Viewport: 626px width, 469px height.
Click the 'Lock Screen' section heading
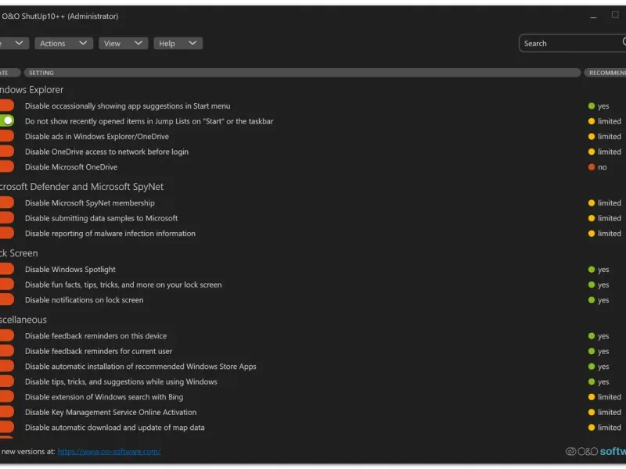click(x=19, y=252)
